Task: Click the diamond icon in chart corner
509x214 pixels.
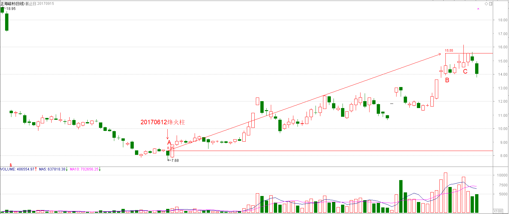Action: pyautogui.click(x=487, y=4)
